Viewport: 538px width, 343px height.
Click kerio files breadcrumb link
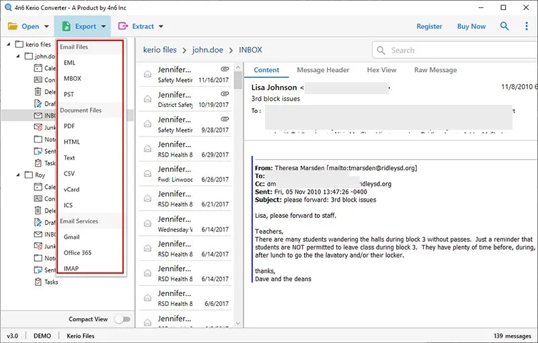[159, 50]
